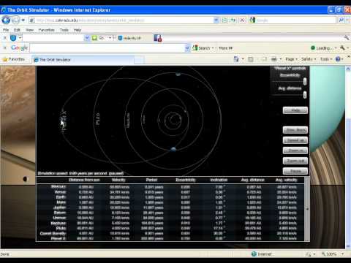351x263 pixels.
Task: Open the Favorites menu in the menu bar
Action: point(47,30)
